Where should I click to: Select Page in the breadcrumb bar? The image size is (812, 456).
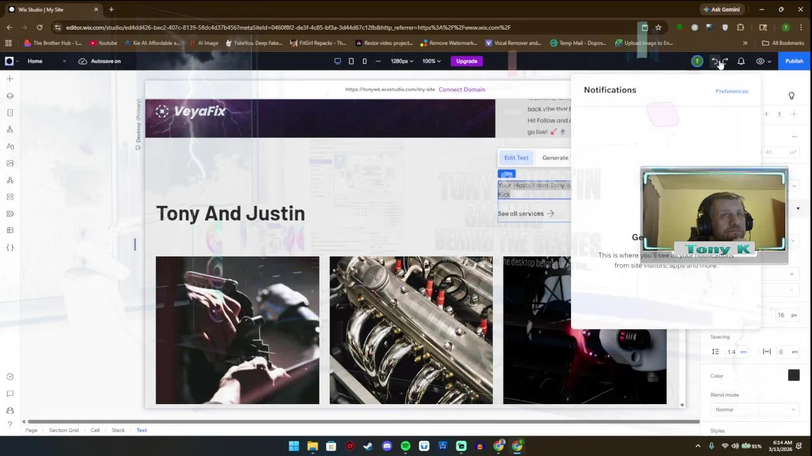pyautogui.click(x=31, y=430)
